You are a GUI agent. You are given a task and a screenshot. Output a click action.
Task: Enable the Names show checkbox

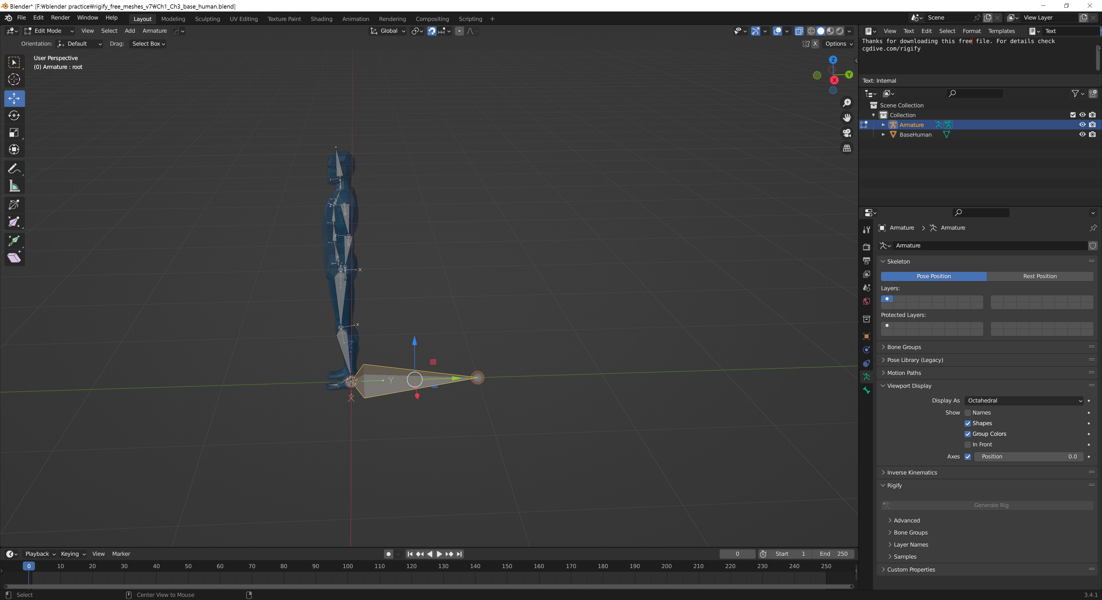point(968,413)
